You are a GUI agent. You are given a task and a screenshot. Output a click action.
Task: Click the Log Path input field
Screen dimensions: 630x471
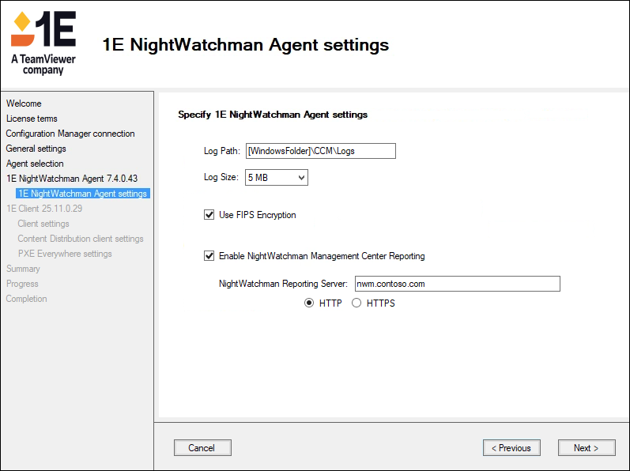pyautogui.click(x=319, y=151)
